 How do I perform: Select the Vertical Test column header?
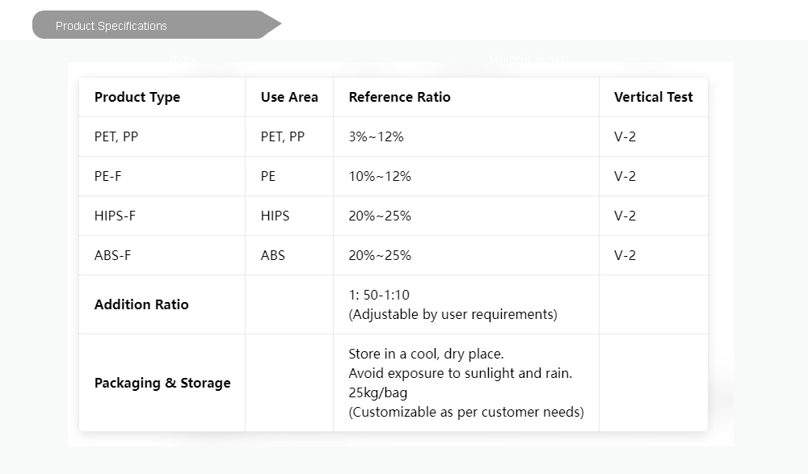[653, 97]
